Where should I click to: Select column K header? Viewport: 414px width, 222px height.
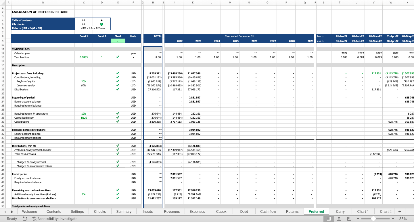193,2
